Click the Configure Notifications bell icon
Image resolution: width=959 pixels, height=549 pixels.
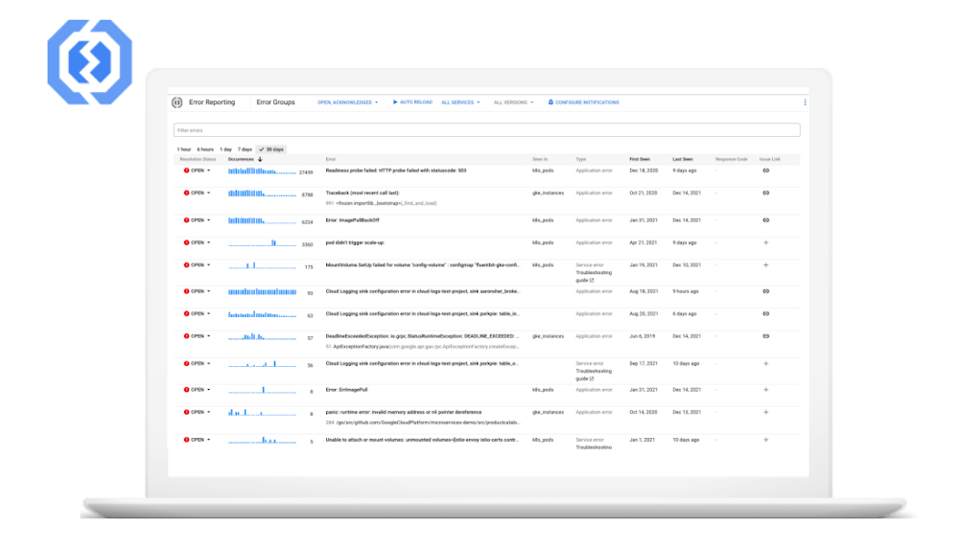(550, 103)
